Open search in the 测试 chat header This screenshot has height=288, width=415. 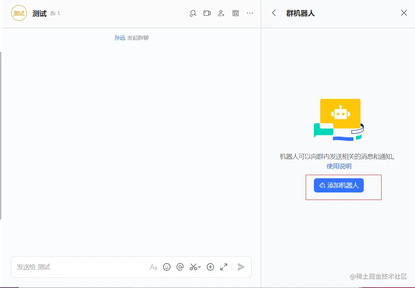tap(193, 13)
